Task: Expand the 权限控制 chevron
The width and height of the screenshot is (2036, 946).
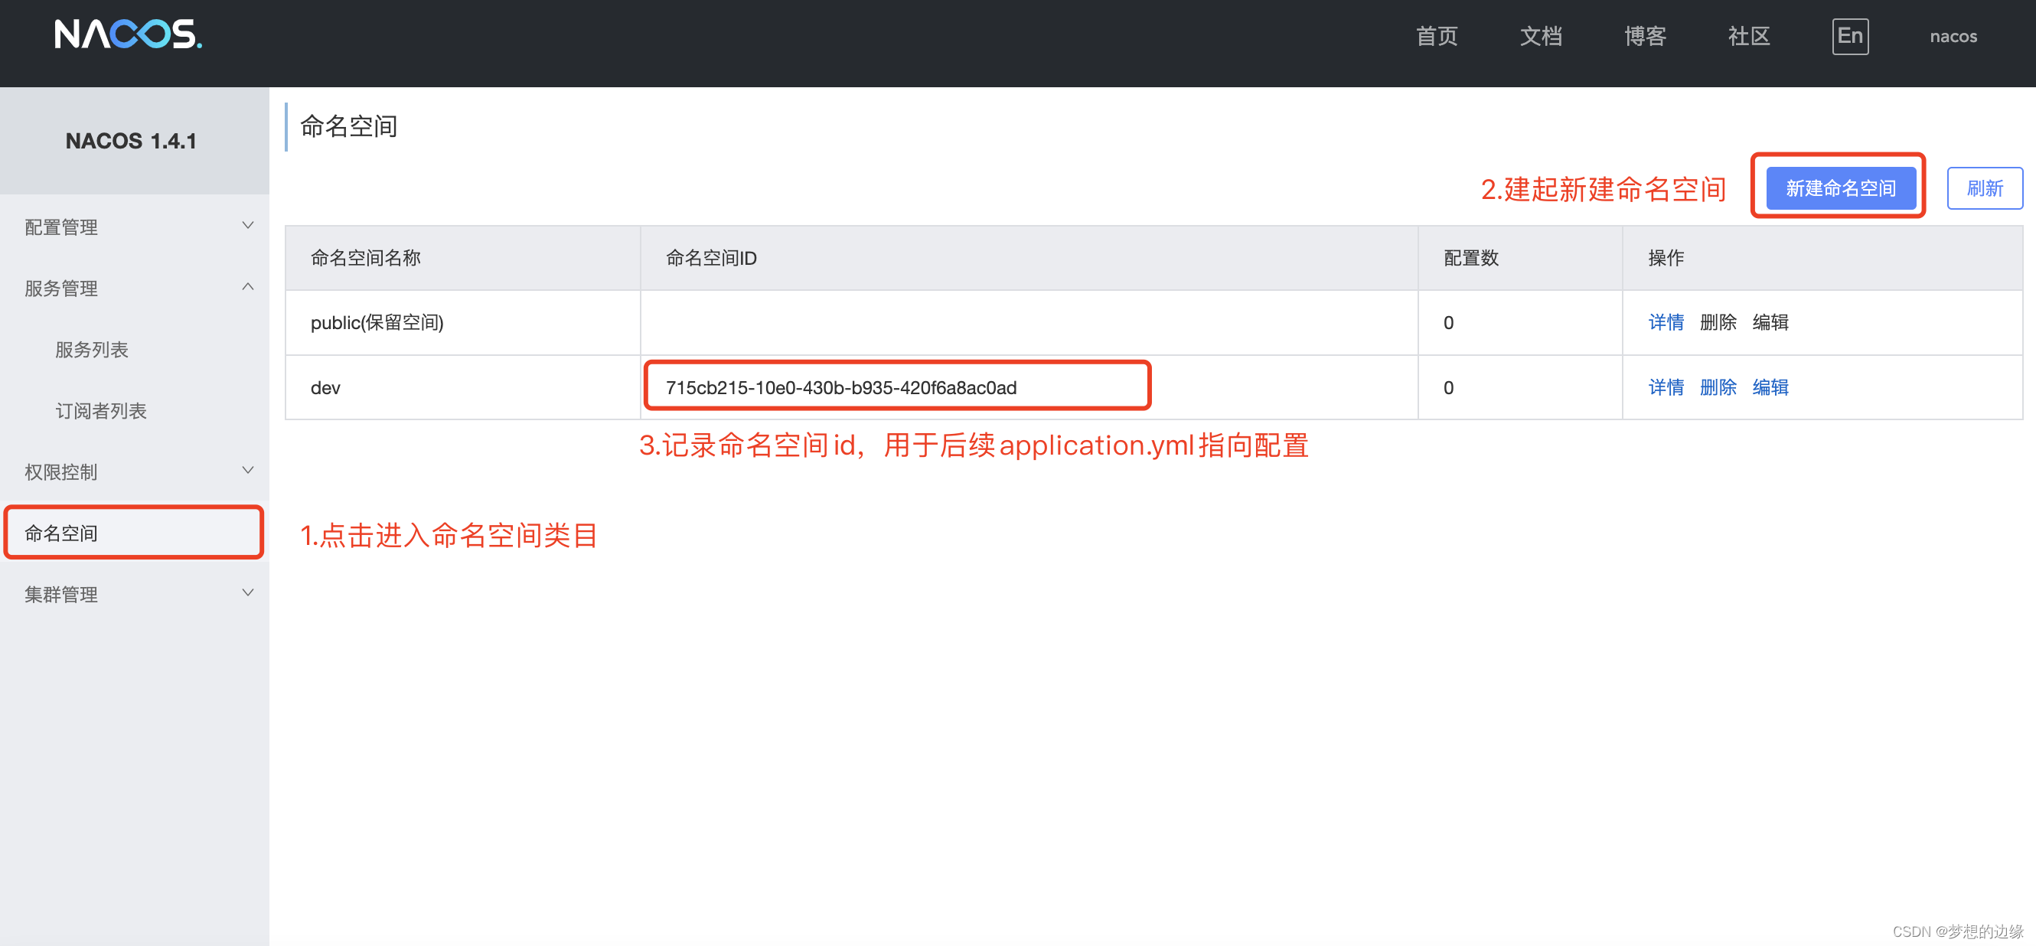Action: (247, 471)
